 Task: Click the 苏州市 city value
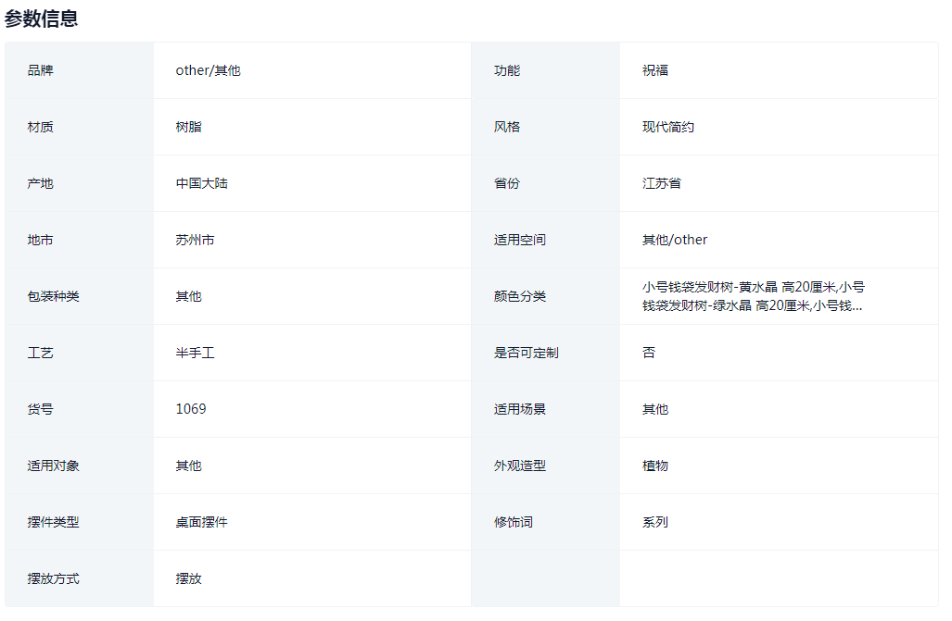coord(197,239)
